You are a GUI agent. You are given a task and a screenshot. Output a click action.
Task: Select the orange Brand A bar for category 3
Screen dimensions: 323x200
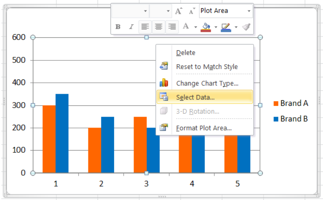pyautogui.click(x=140, y=145)
